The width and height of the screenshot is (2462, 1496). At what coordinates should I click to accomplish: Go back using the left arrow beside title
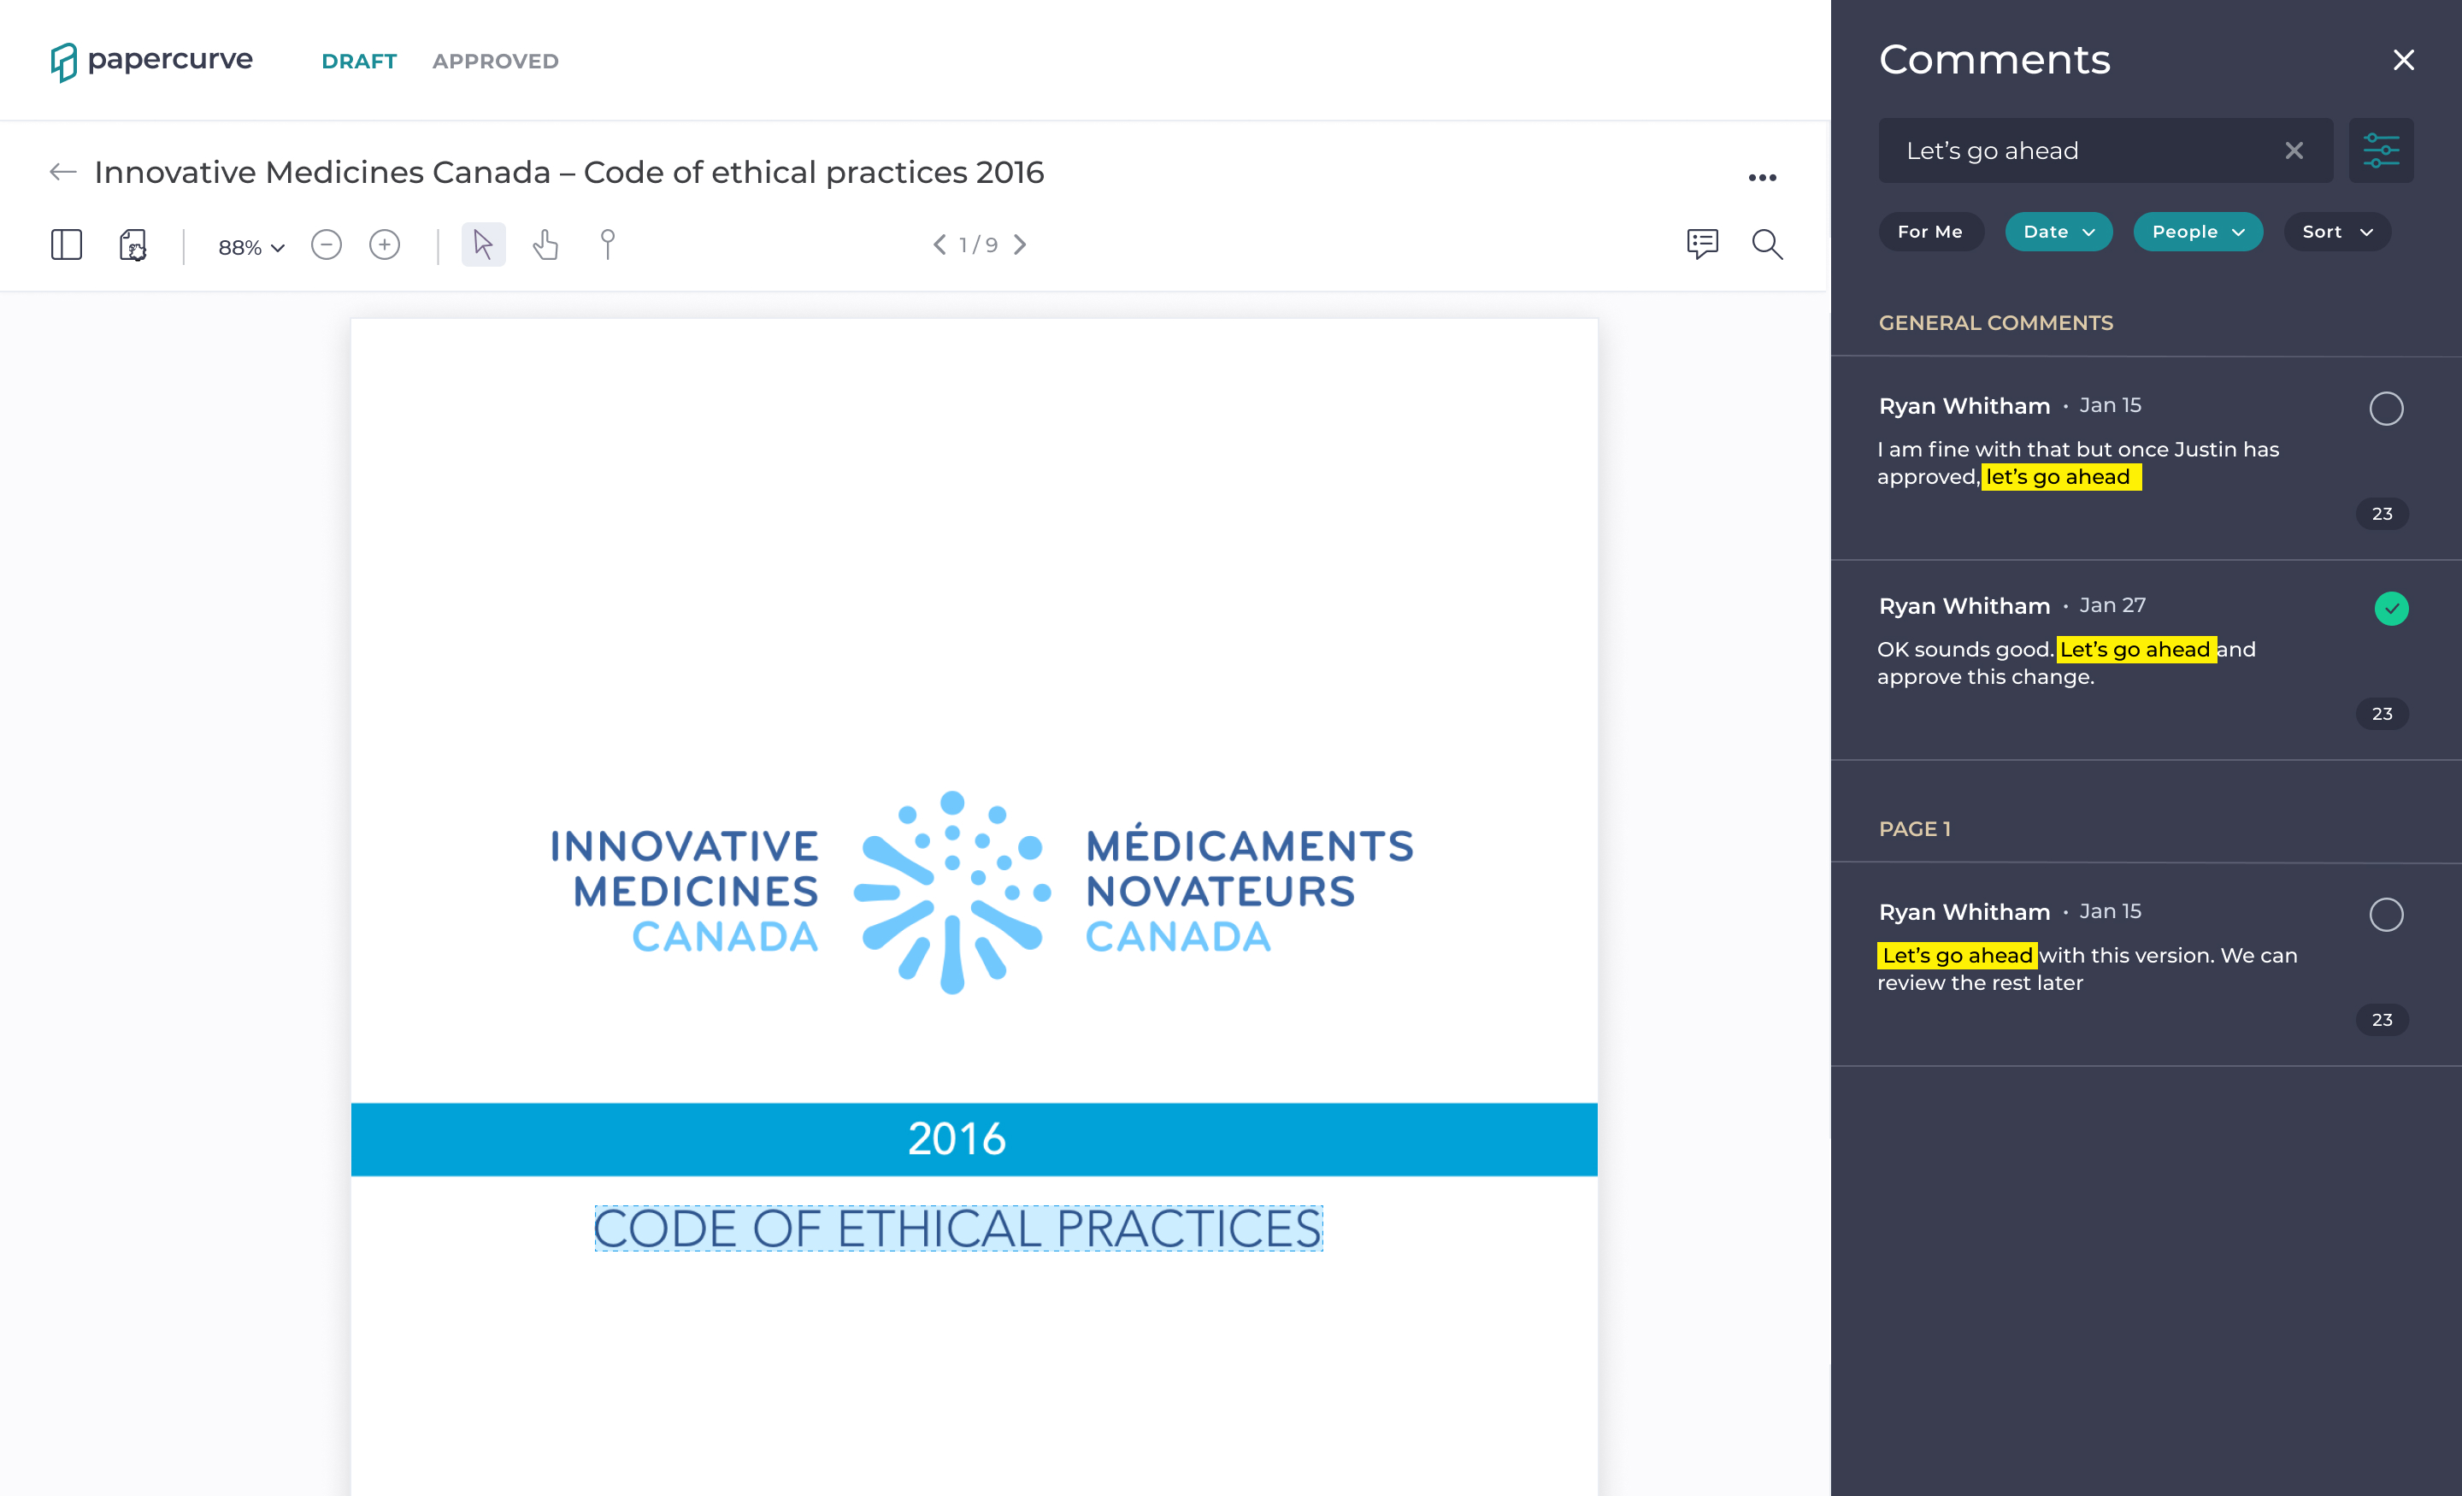tap(63, 172)
